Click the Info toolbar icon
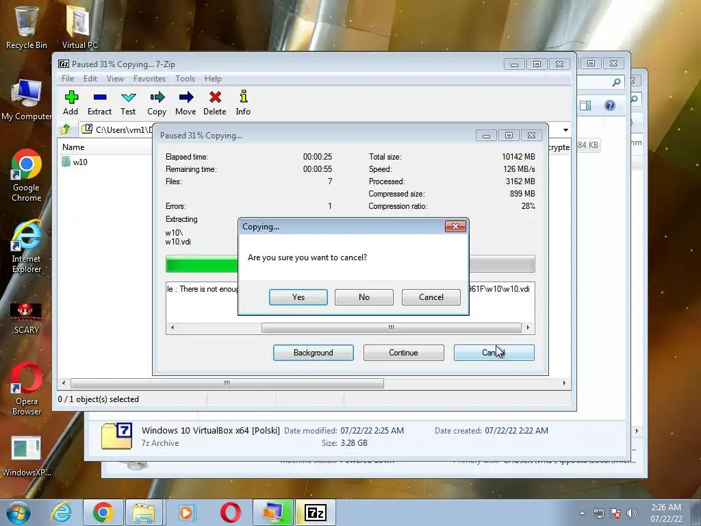The height and width of the screenshot is (526, 701). click(243, 103)
